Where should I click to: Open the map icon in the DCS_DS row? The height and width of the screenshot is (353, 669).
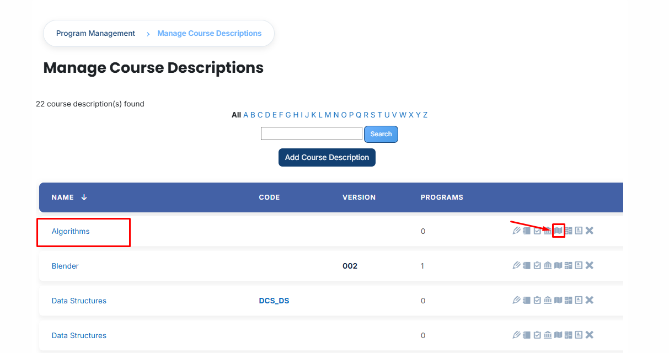pos(558,300)
